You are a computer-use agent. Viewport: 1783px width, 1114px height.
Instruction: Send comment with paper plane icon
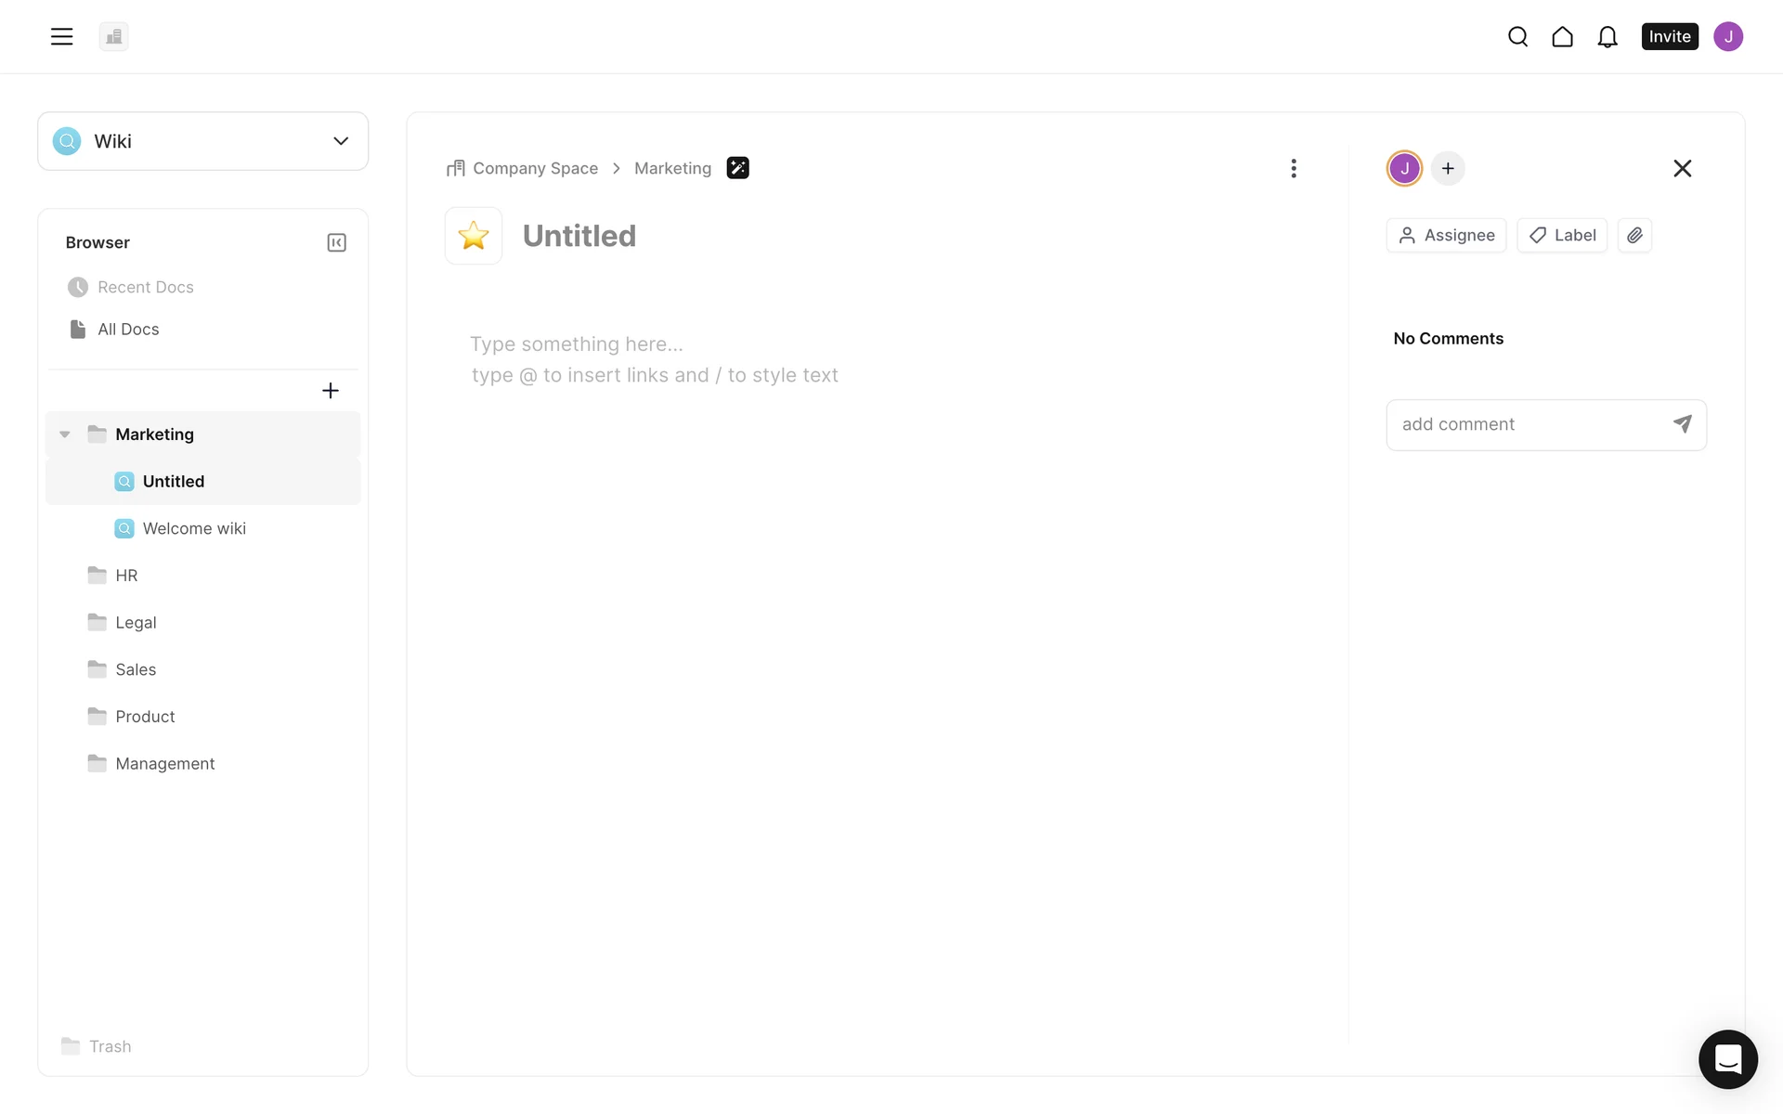(1682, 424)
